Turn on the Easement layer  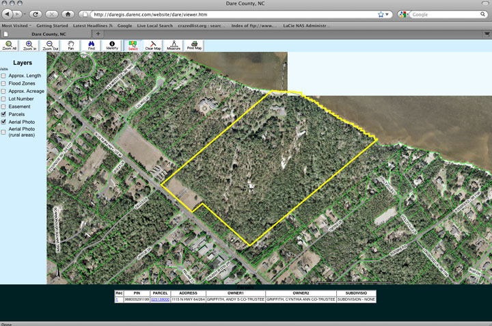(x=3, y=107)
